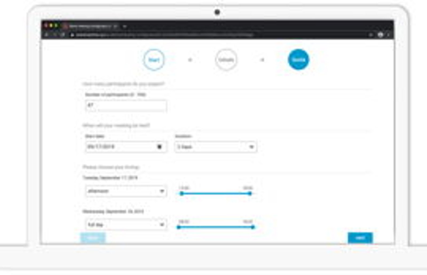Open the full day dropdown for Wednesday
This screenshot has height=275, width=427.
tap(126, 225)
